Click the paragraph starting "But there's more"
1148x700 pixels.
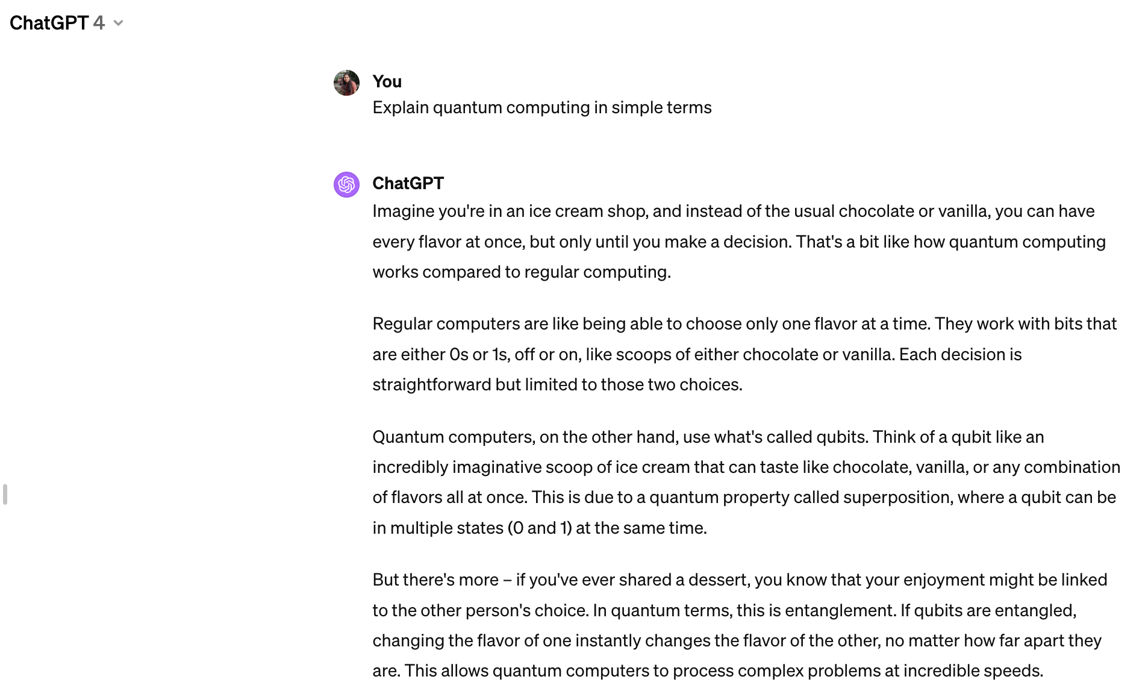[740, 625]
